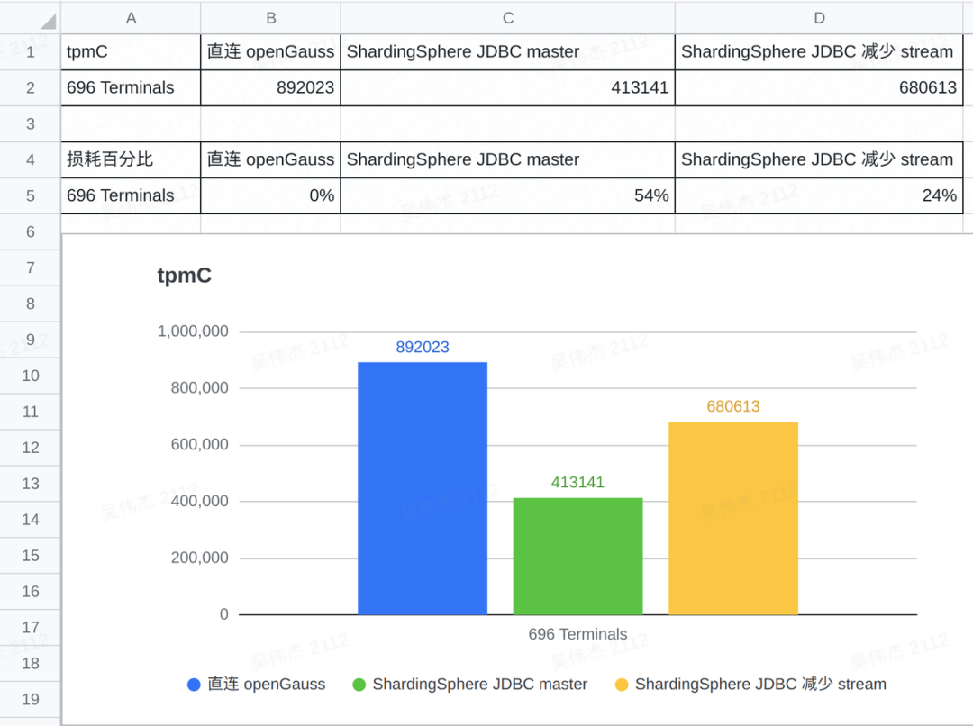Viewport: 973px width, 726px height.
Task: Click the chart title tpmC
Action: pos(185,275)
